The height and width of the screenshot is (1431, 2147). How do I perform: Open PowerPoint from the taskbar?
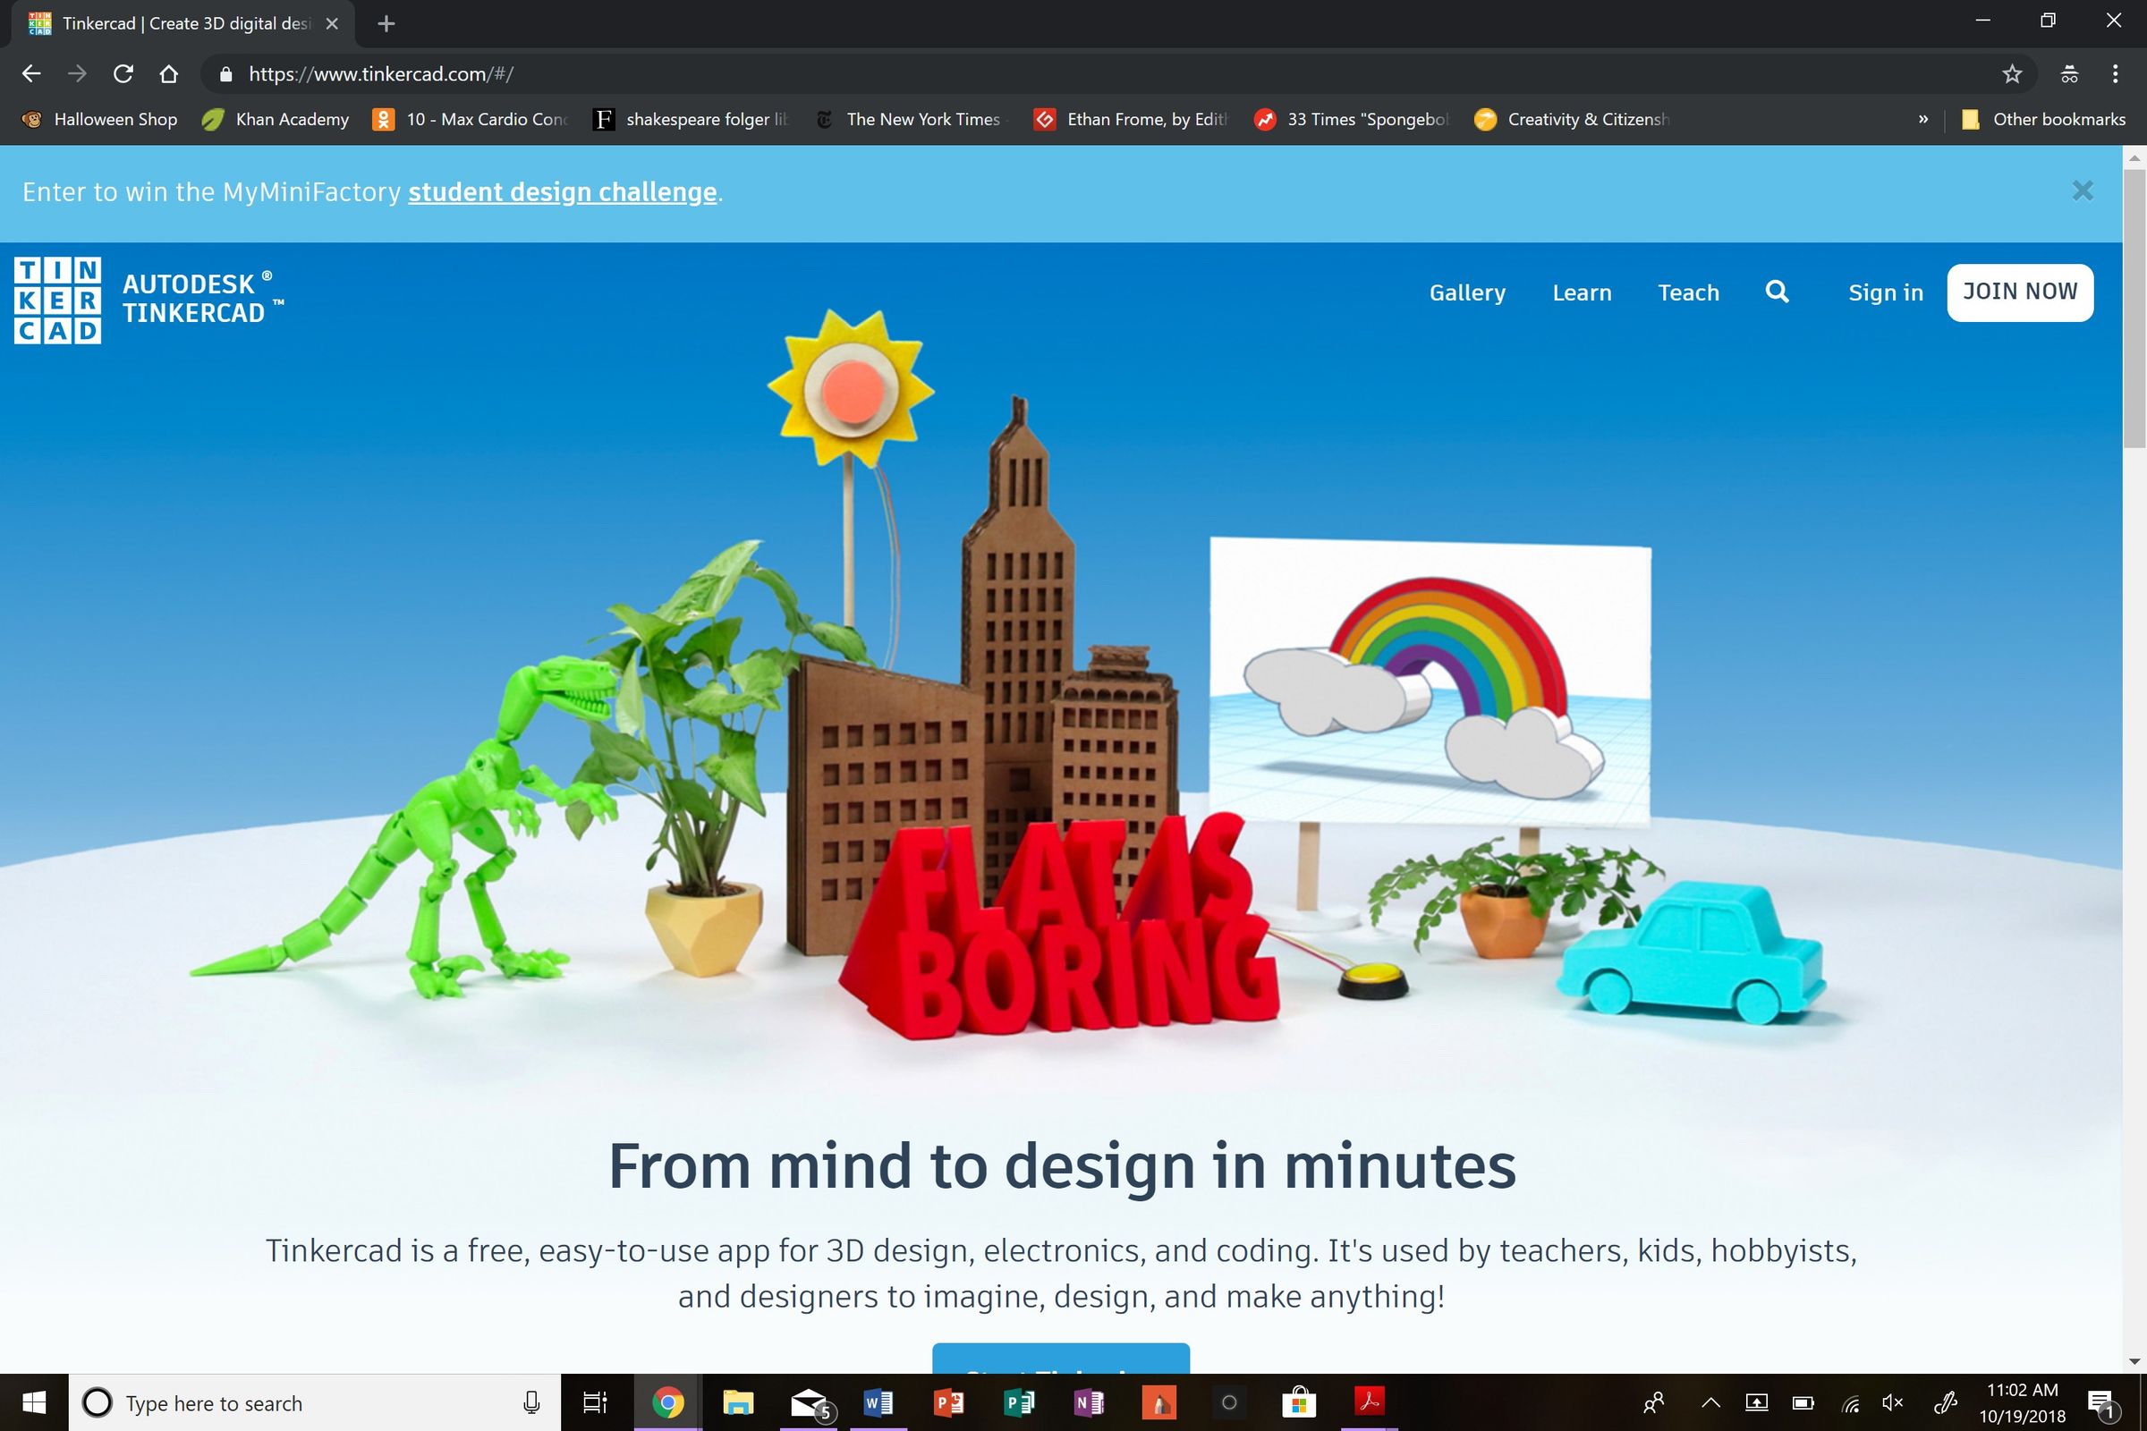pos(949,1402)
